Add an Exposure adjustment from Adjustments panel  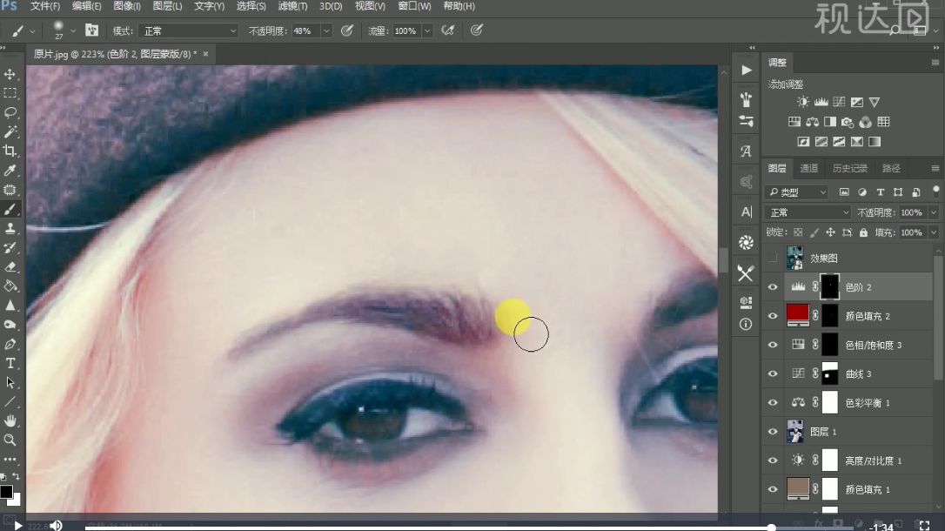(857, 102)
